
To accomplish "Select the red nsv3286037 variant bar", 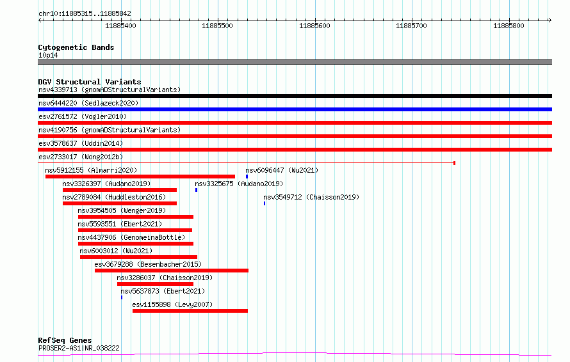I will (x=155, y=284).
